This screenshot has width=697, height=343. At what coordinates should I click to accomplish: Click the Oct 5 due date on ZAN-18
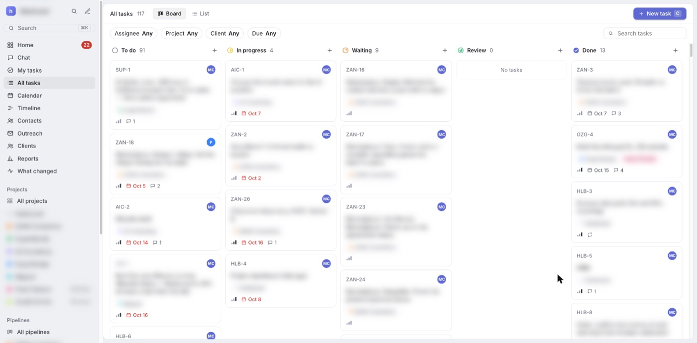pyautogui.click(x=136, y=186)
